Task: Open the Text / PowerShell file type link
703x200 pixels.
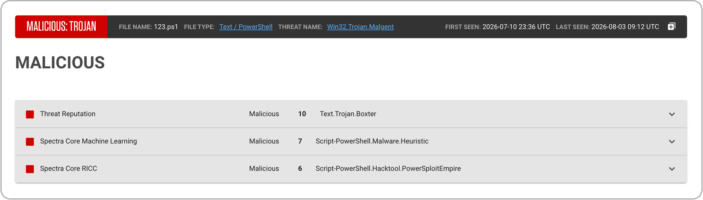Action: click(x=246, y=26)
